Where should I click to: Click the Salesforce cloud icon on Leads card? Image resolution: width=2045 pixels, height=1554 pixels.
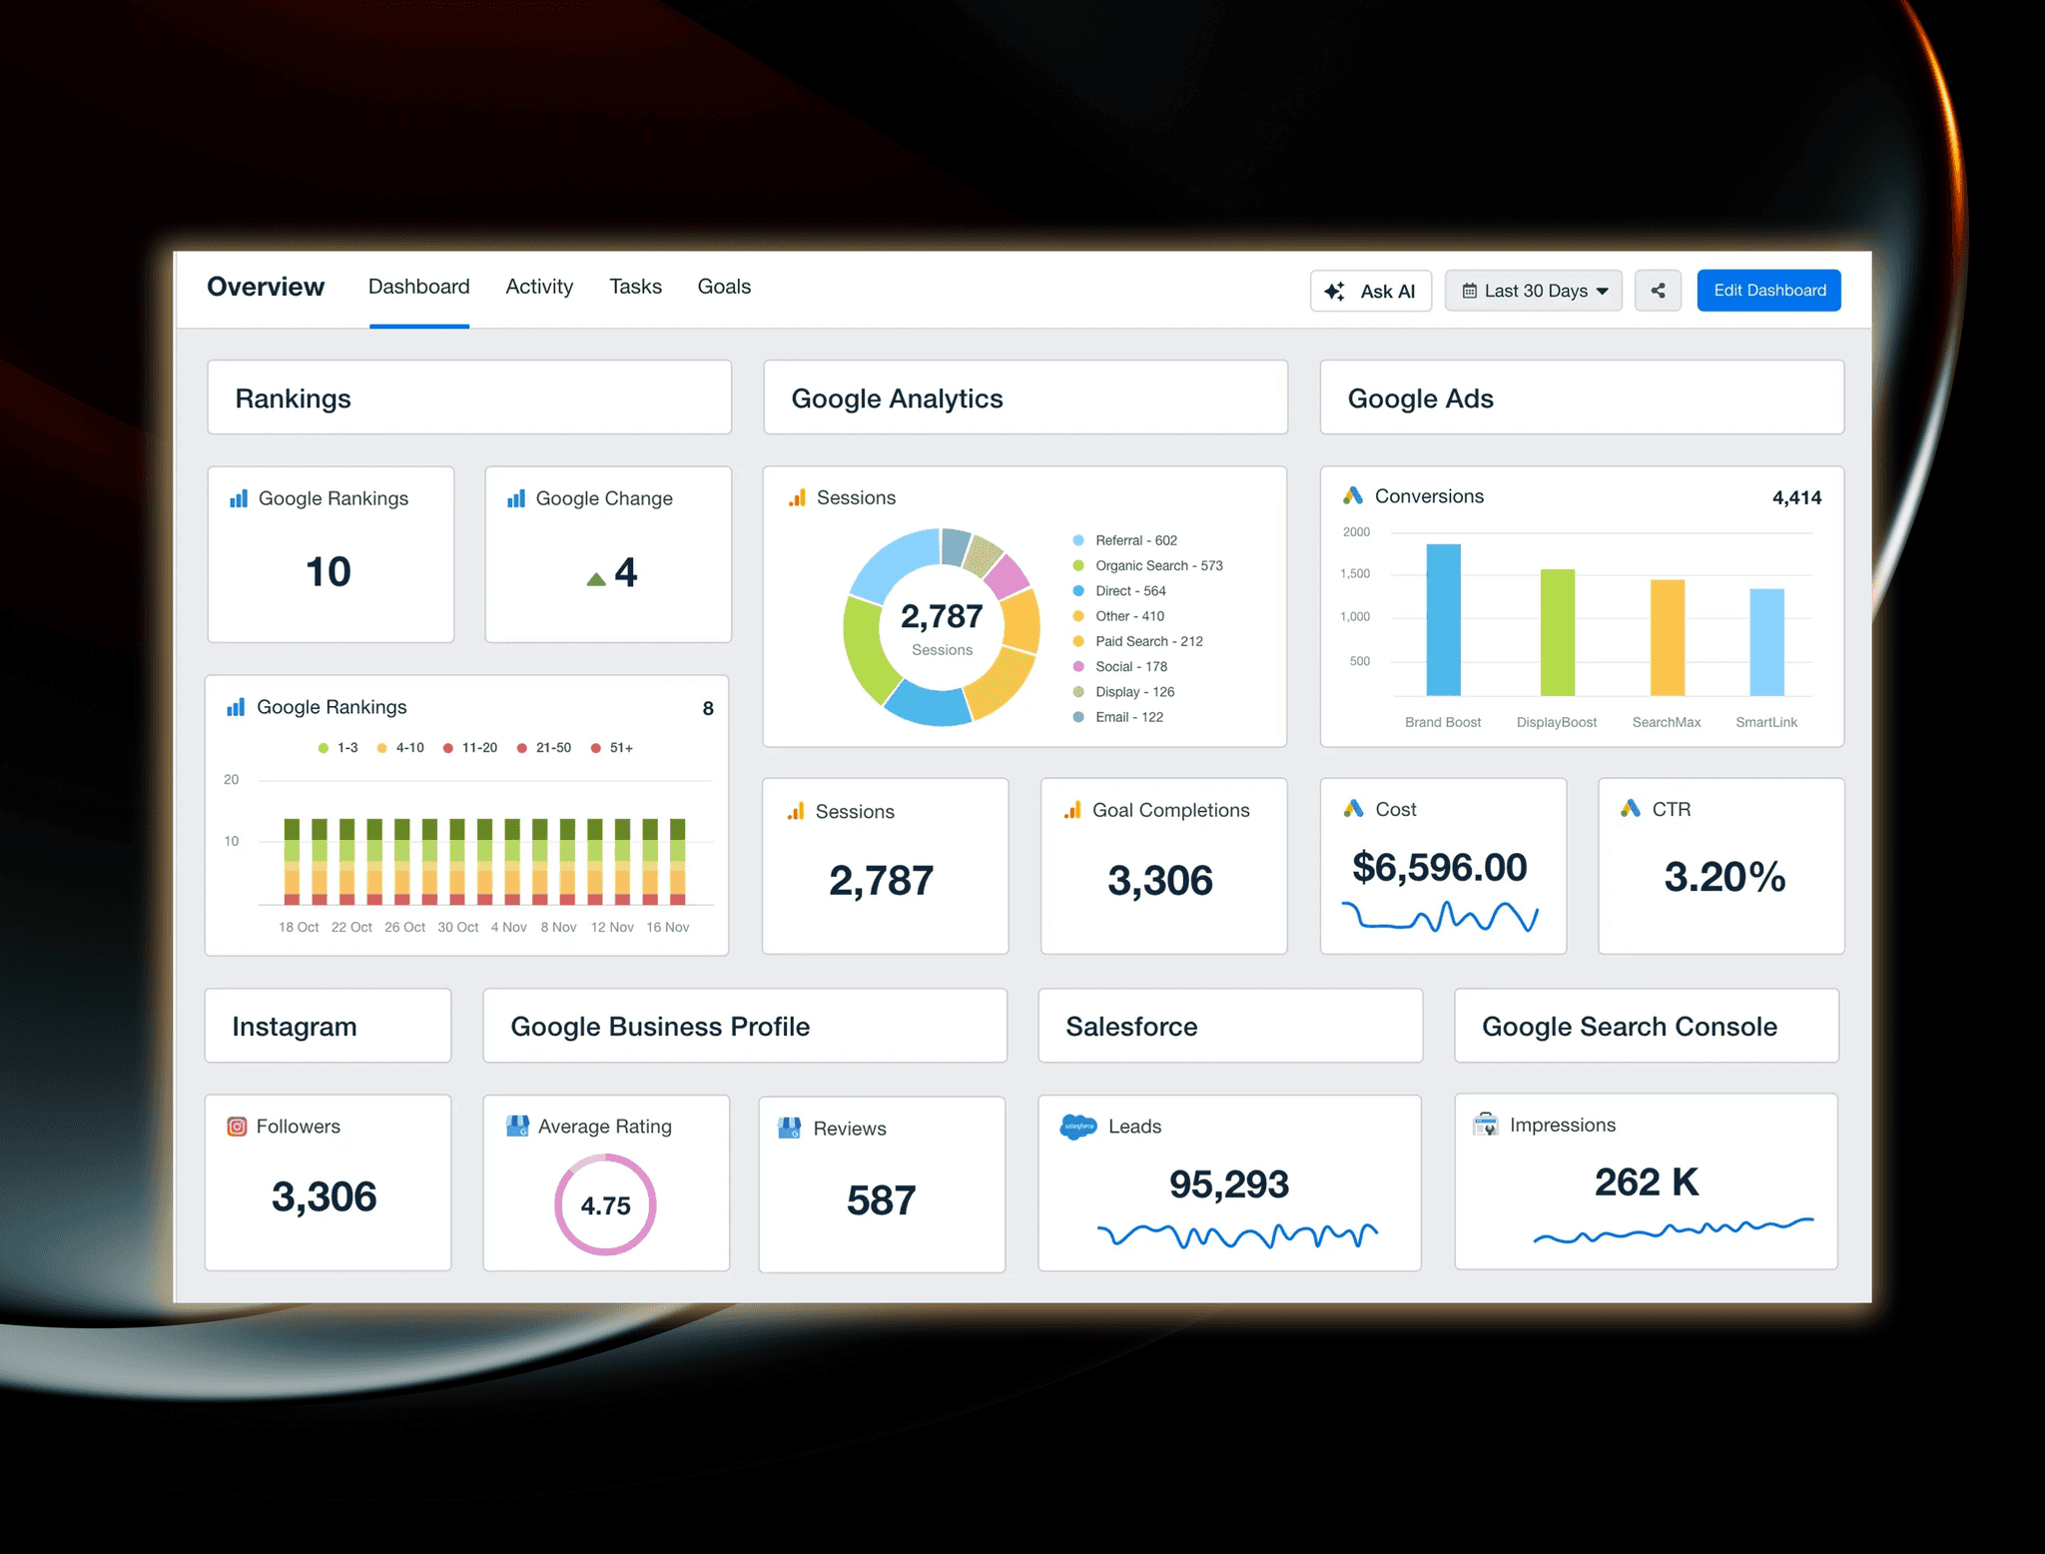click(1078, 1128)
